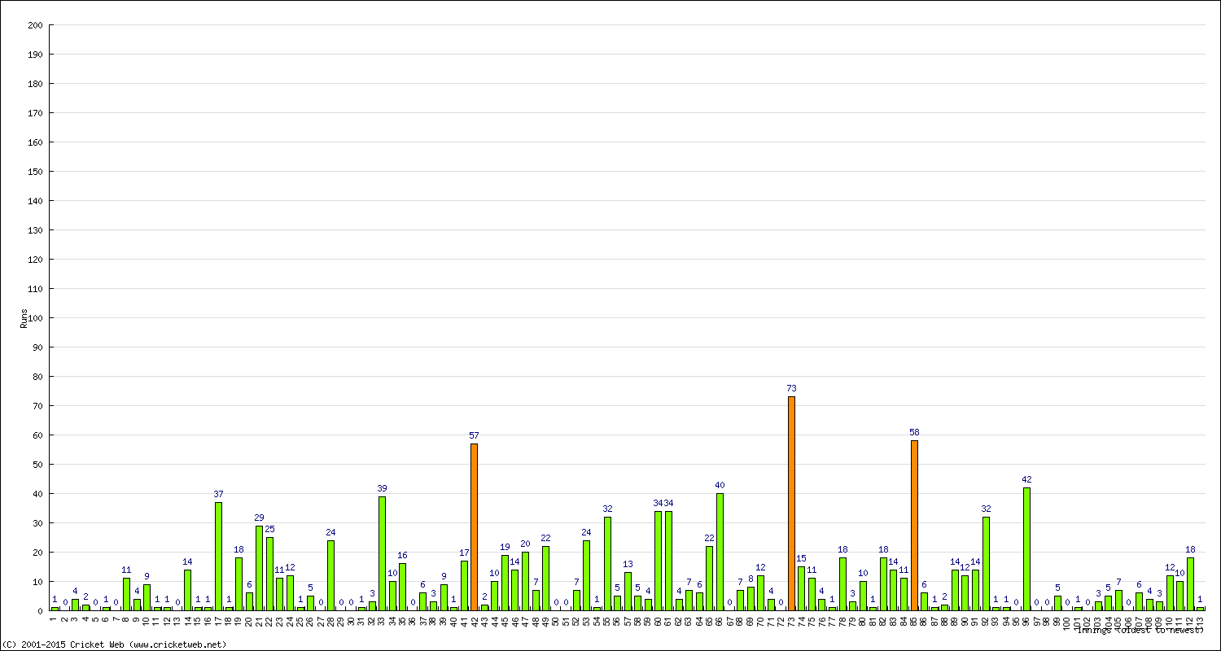Screen dimensions: 1221x651
Task: Select the 14-run bar at innings 14
Action: [187, 590]
